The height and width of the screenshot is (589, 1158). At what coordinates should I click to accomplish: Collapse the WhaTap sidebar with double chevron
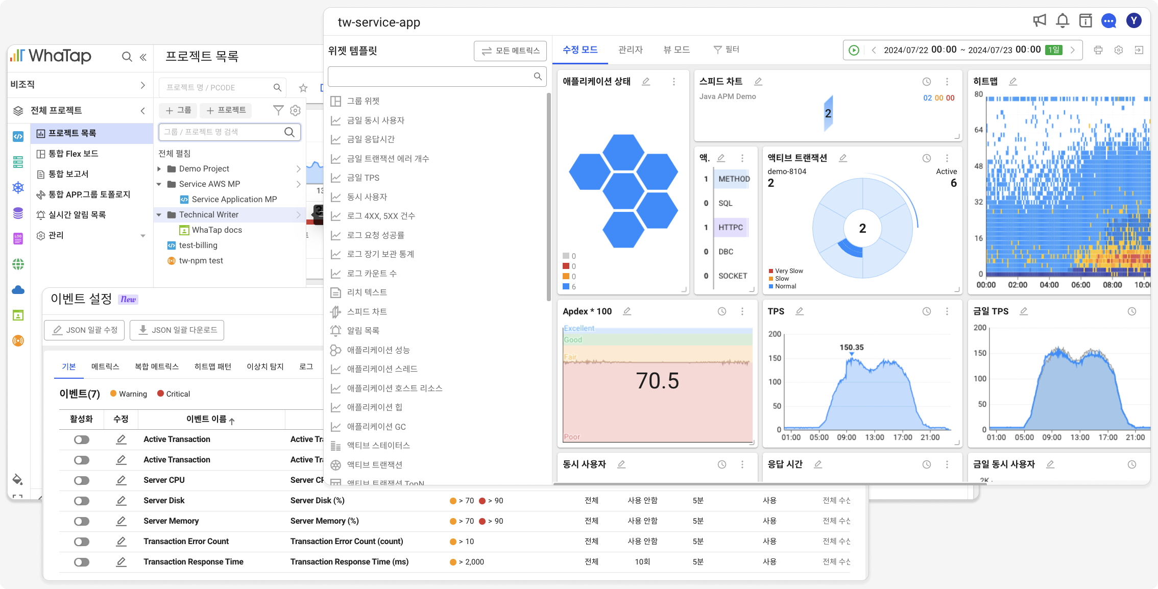(x=143, y=57)
